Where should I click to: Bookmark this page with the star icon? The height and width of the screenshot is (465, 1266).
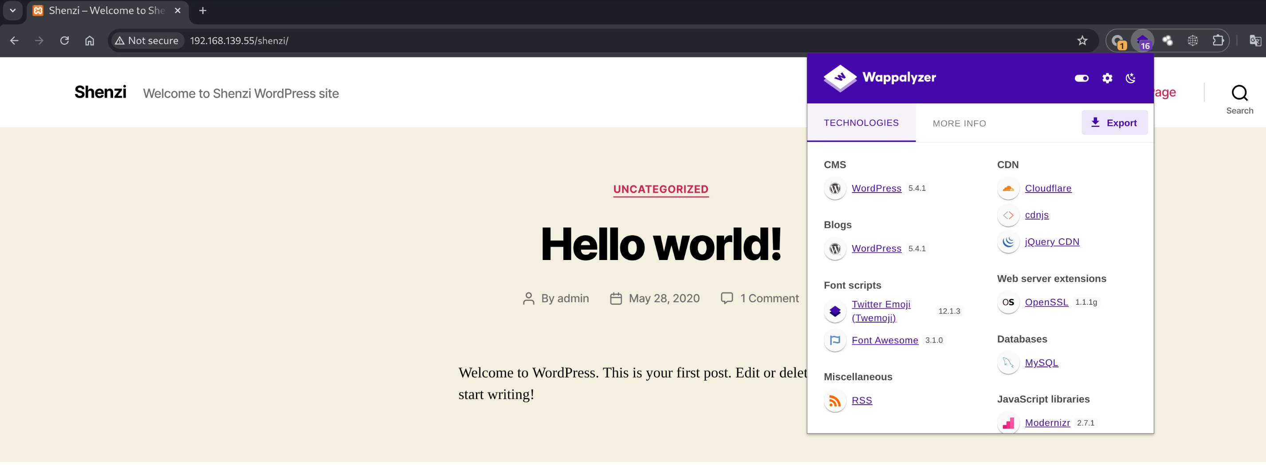pos(1082,41)
